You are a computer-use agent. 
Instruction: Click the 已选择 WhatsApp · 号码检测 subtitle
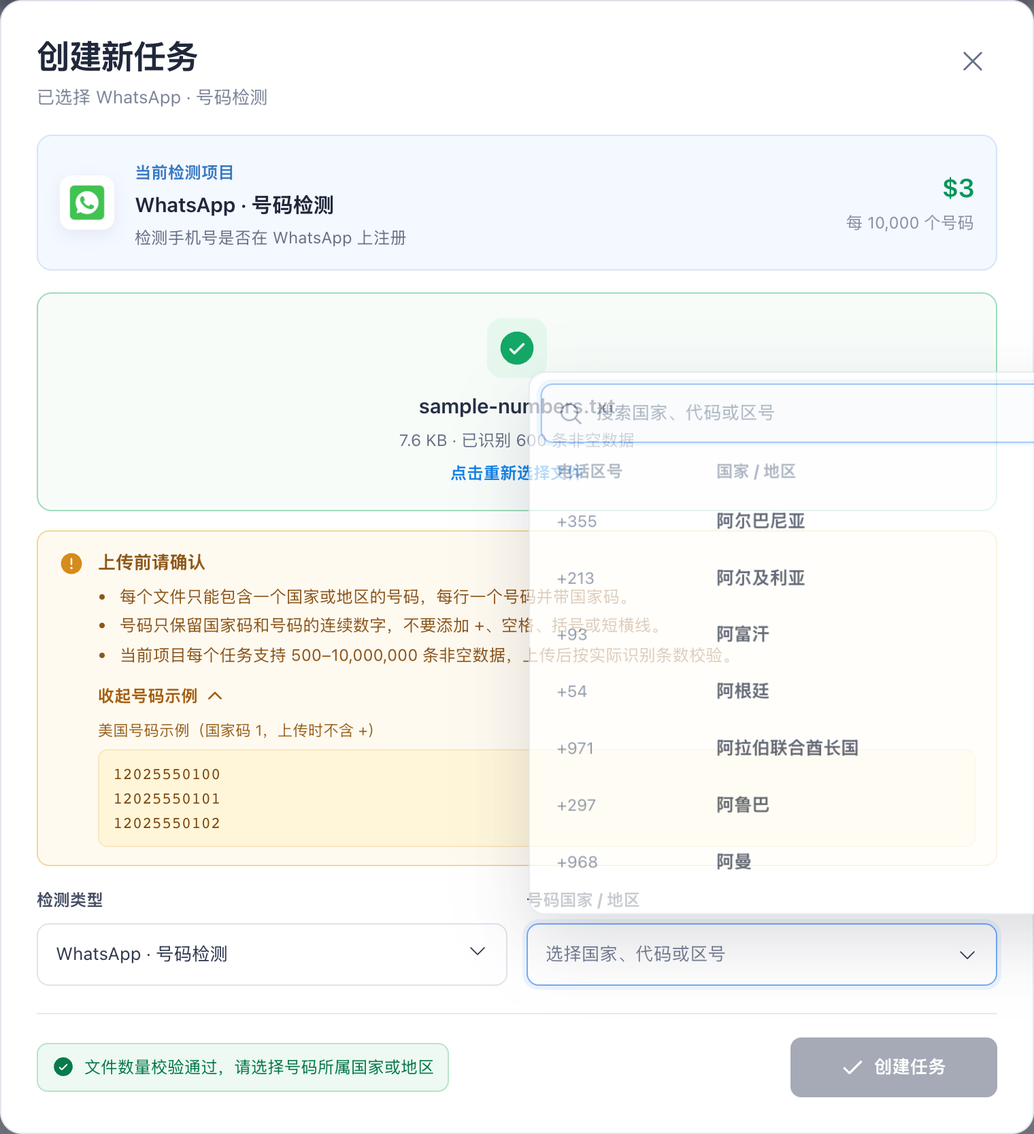[152, 97]
